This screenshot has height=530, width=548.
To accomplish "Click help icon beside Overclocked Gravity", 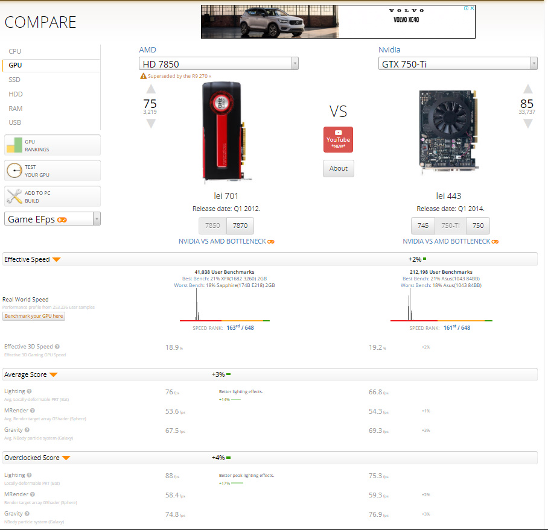I will 27,514.
